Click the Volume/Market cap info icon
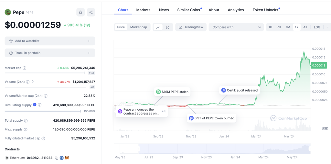 click(46, 96)
